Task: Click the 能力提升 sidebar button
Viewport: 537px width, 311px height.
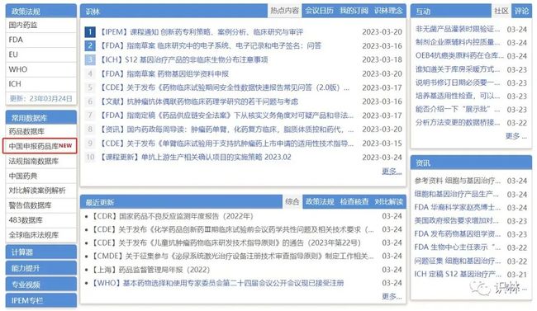Action: pos(41,268)
